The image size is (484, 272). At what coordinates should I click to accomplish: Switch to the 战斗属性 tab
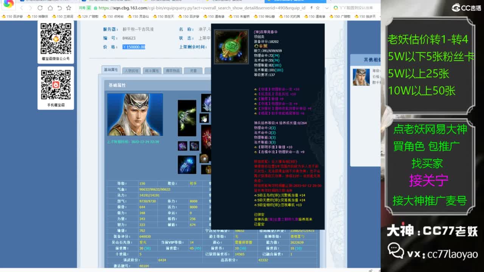click(x=152, y=71)
